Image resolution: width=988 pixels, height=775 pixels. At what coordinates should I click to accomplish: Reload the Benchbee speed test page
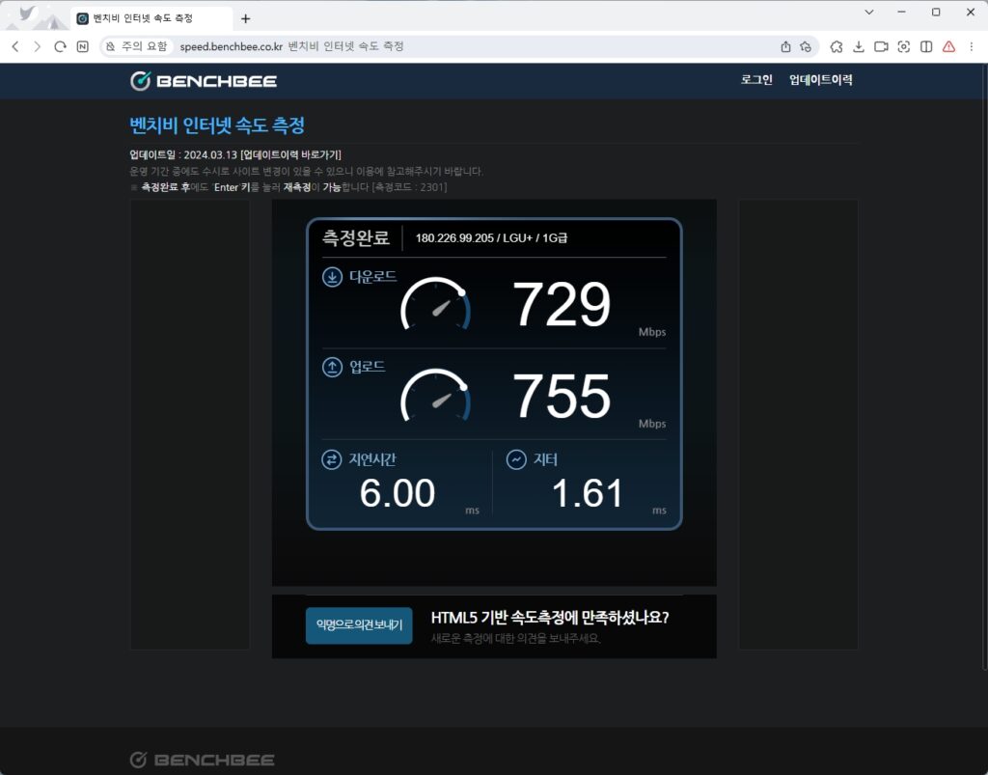pos(60,46)
